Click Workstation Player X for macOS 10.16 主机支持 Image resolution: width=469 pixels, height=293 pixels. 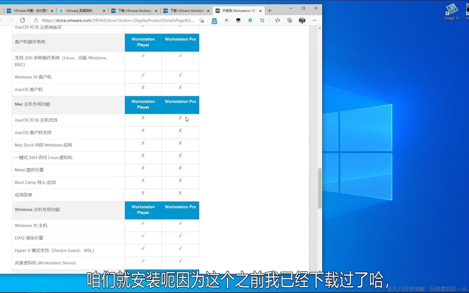coord(143,118)
